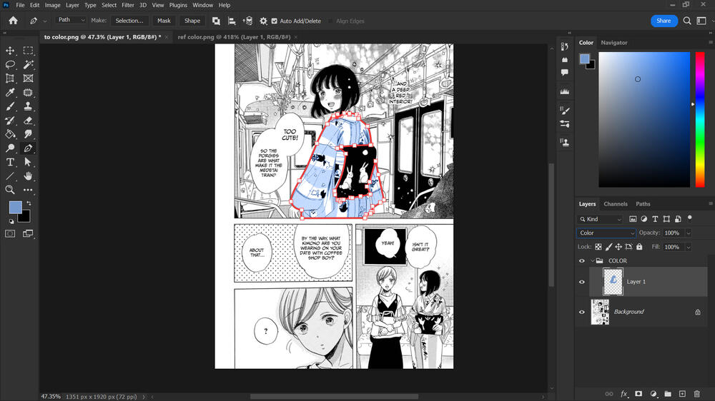This screenshot has width=715, height=401.
Task: Select the Move tool
Action: click(x=11, y=51)
